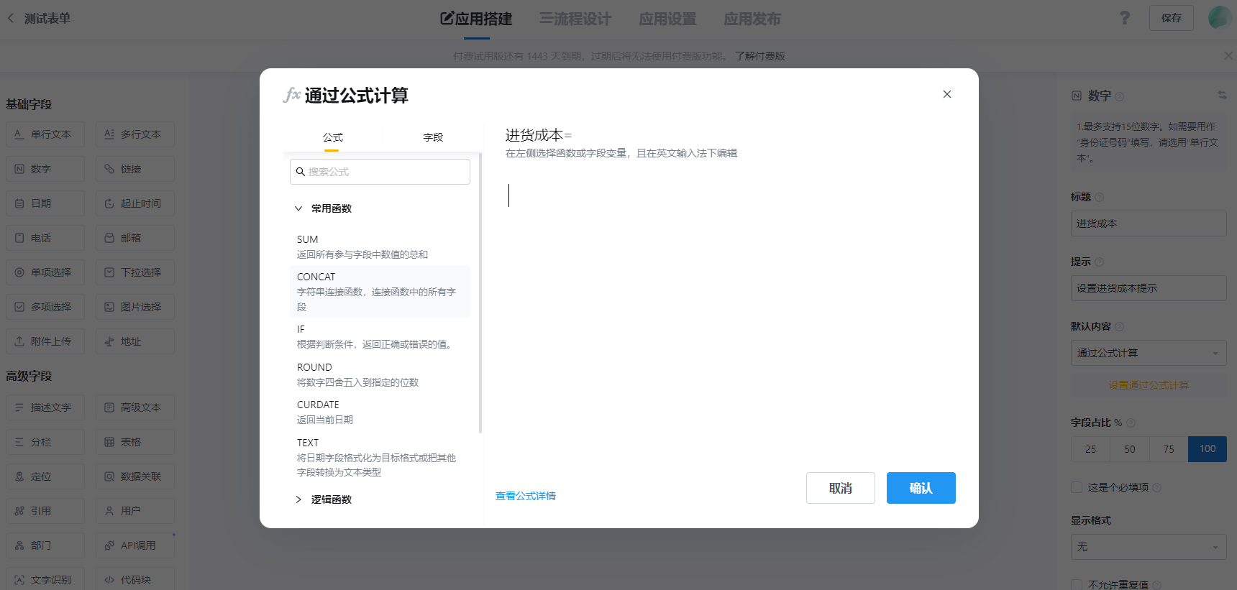Image resolution: width=1237 pixels, height=590 pixels.
Task: Add a 单项选择 field
Action: click(x=45, y=272)
